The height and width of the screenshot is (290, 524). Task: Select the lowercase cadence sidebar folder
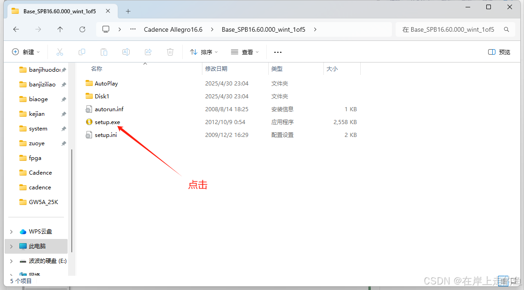tap(40, 187)
